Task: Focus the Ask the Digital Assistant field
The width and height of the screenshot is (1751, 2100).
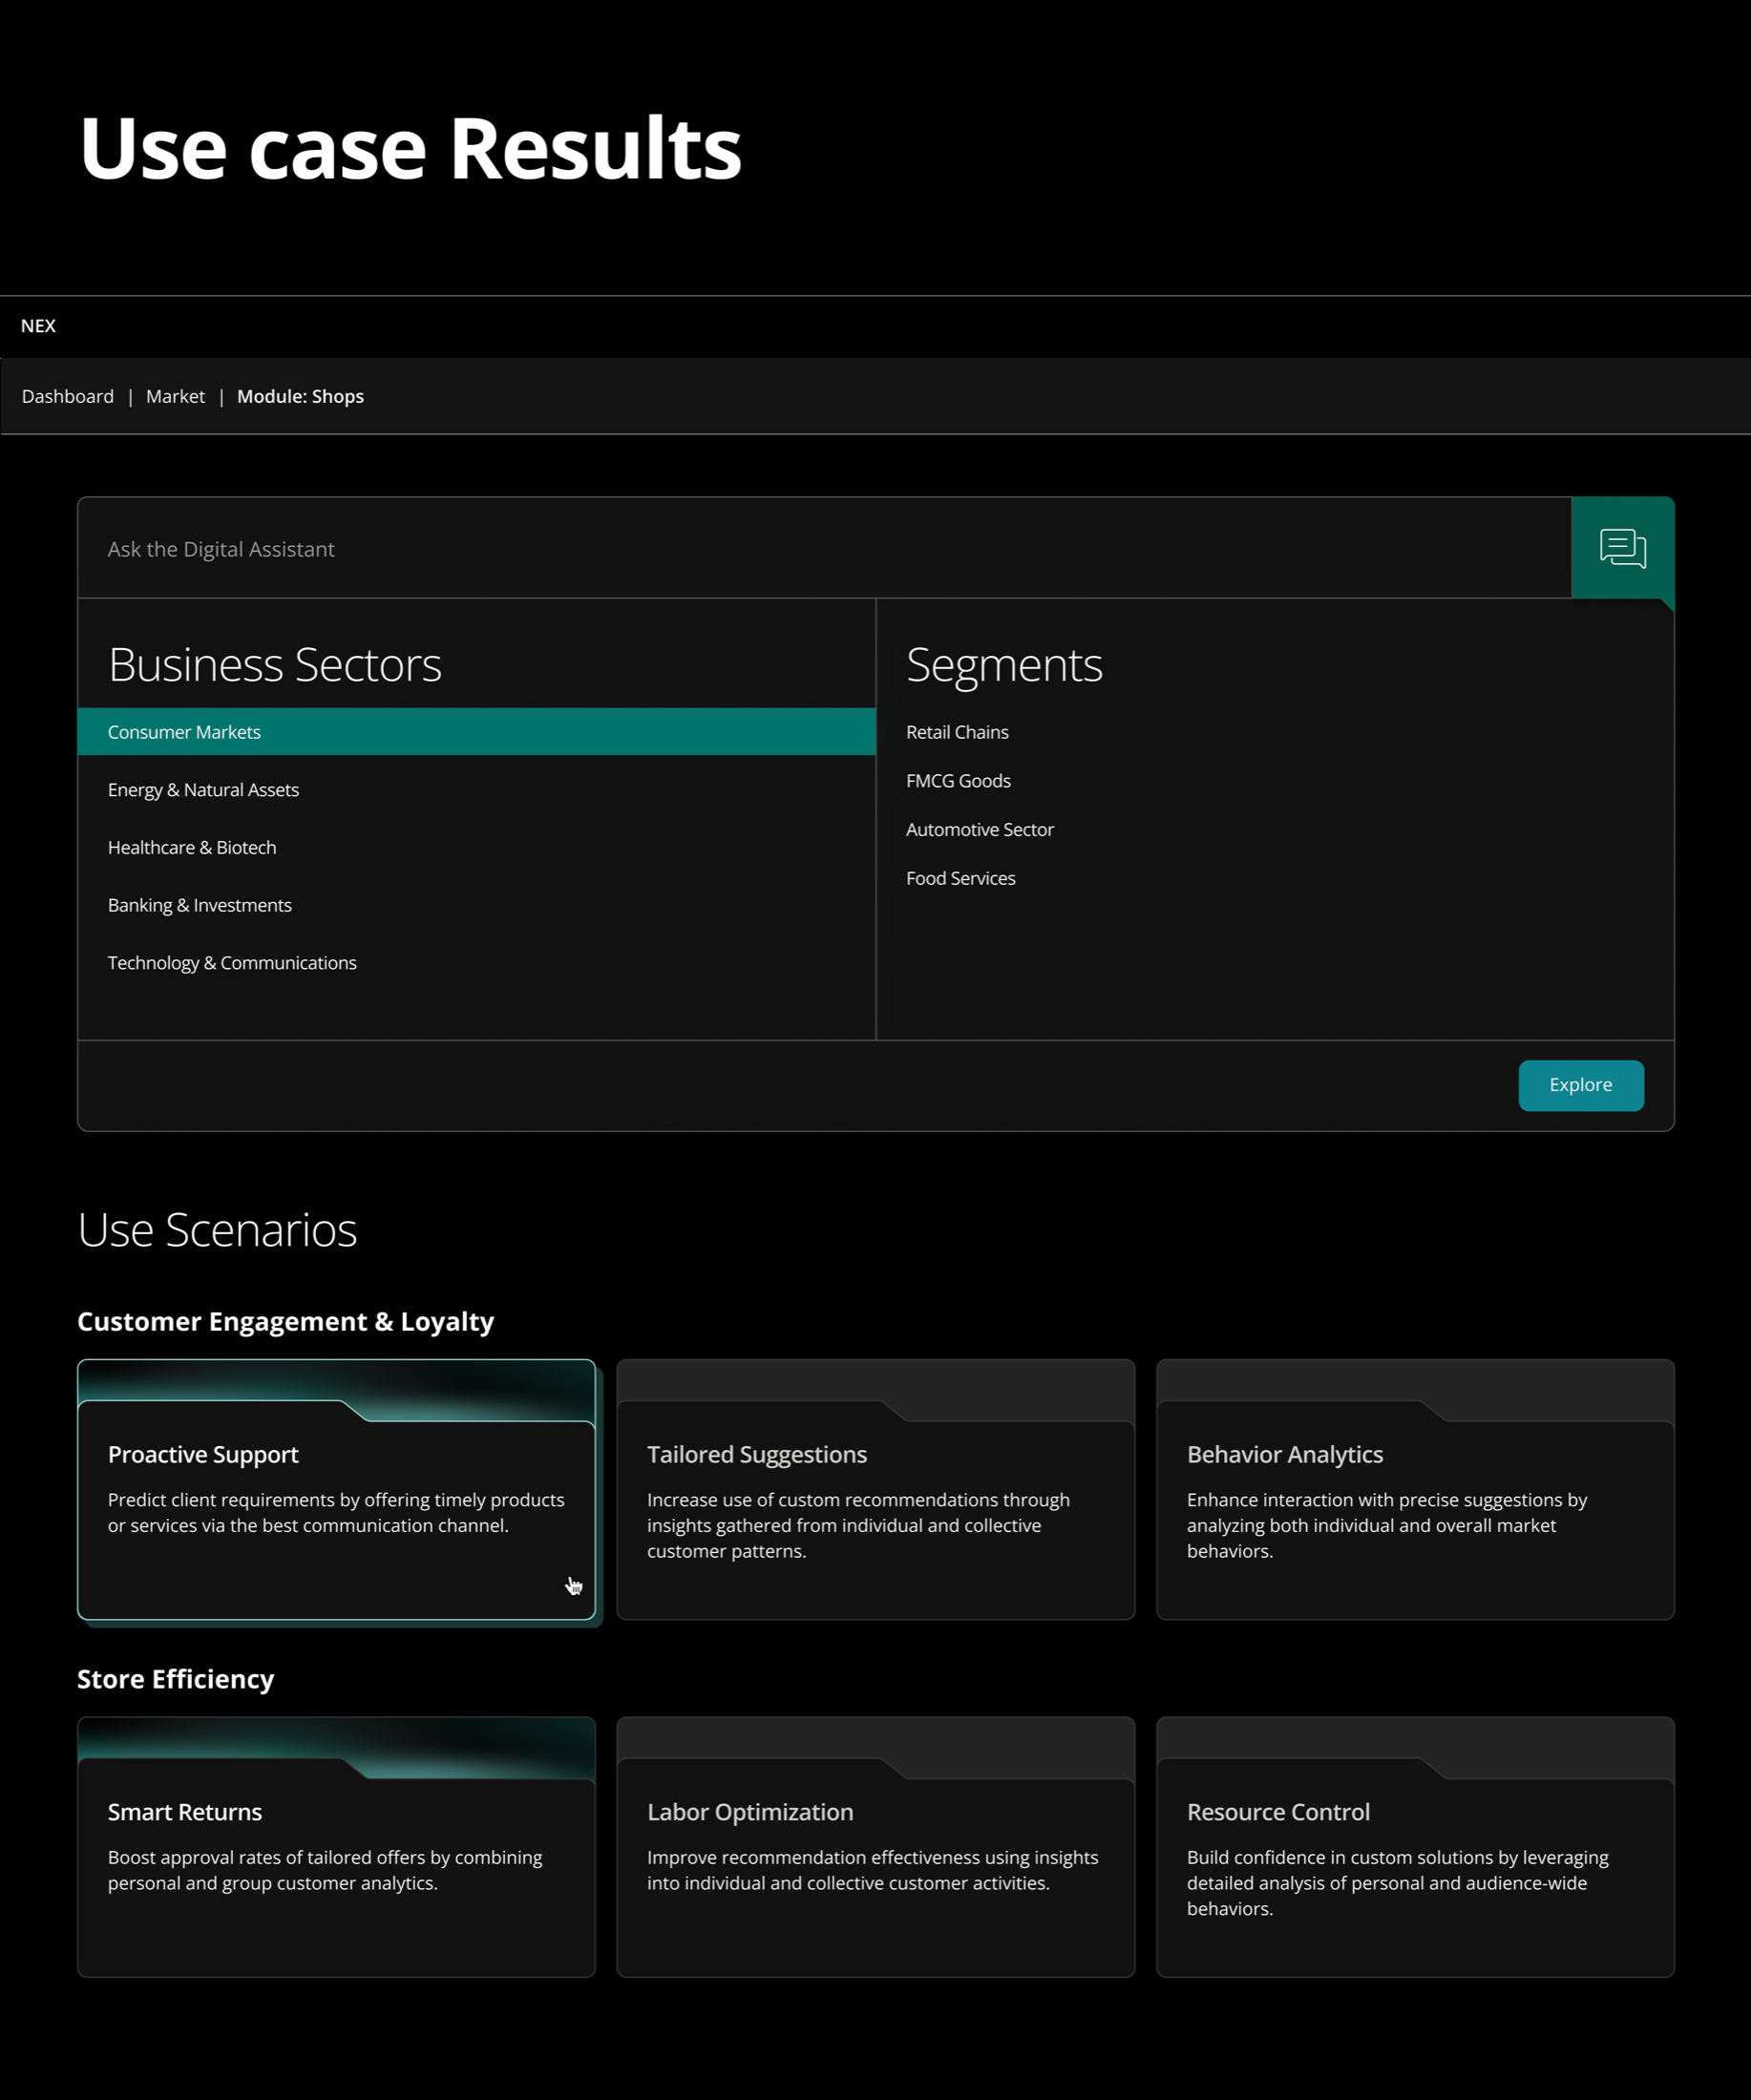Action: [824, 548]
